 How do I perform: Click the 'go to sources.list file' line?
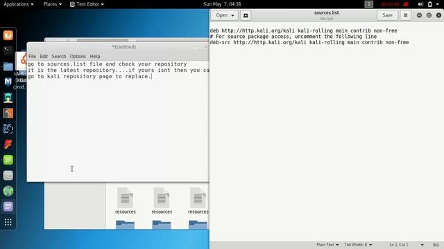tap(107, 64)
